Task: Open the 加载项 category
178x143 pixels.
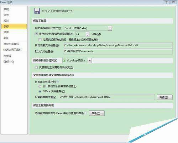Action: coord(7,56)
